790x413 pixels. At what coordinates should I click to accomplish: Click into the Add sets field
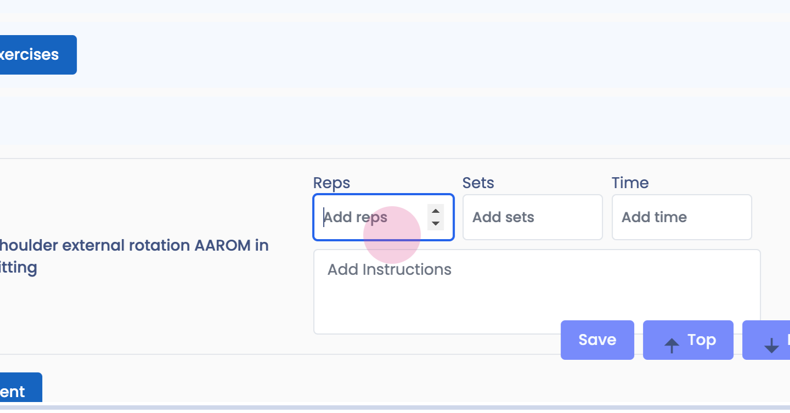point(532,217)
